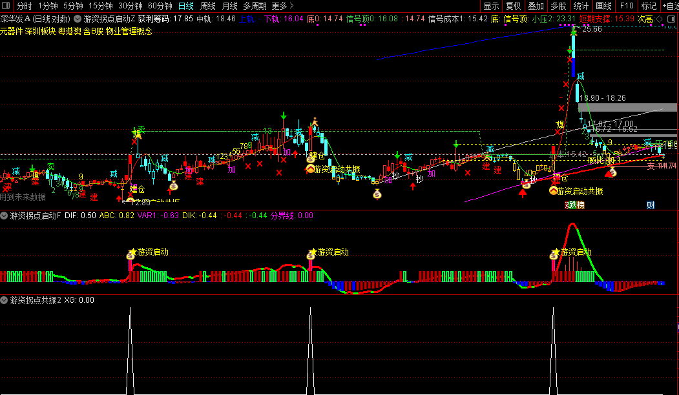679x395 pixels.
Task: Select the 月线 monthly tab
Action: pyautogui.click(x=229, y=6)
